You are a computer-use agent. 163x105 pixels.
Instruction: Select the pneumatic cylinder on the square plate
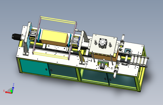click(x=103, y=43)
